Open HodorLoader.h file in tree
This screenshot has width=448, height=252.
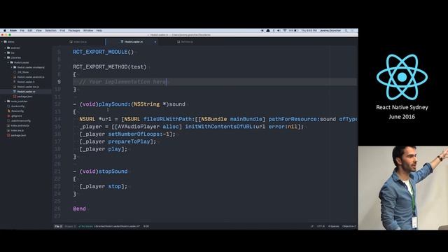click(26, 82)
